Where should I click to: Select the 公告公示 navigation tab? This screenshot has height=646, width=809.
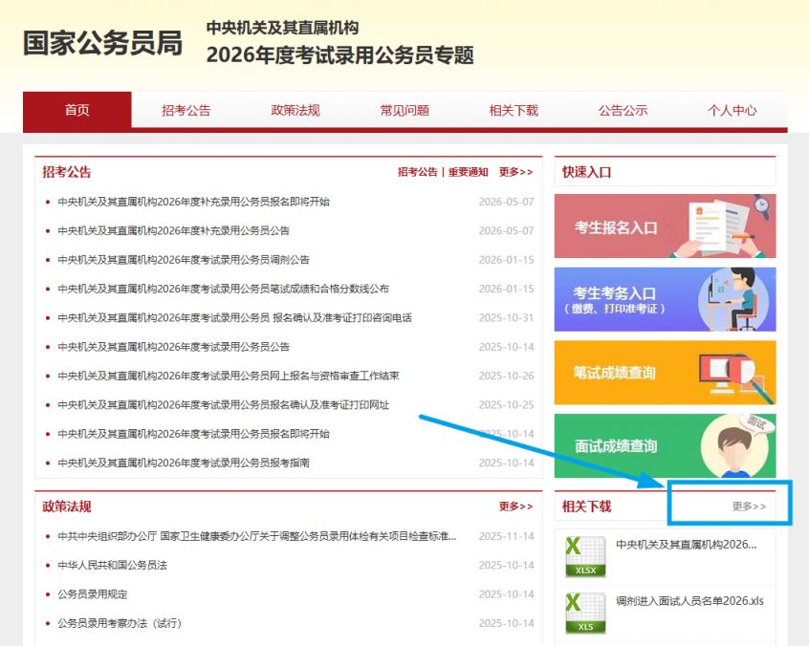pos(623,110)
